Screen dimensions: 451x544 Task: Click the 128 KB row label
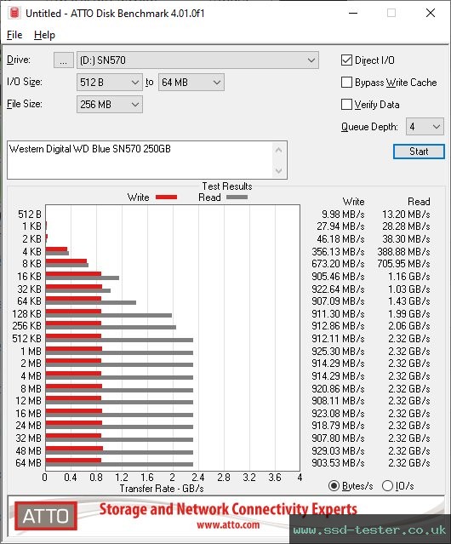pos(26,314)
